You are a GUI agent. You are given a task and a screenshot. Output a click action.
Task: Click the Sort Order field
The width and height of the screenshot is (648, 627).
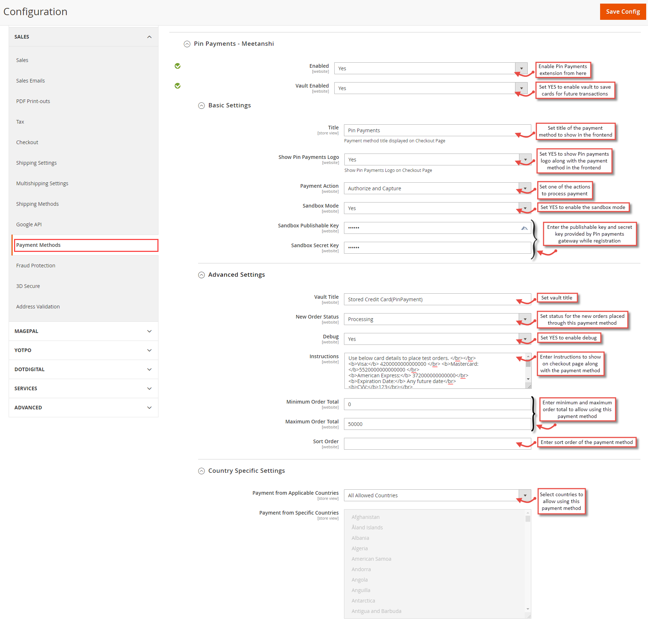(x=437, y=444)
